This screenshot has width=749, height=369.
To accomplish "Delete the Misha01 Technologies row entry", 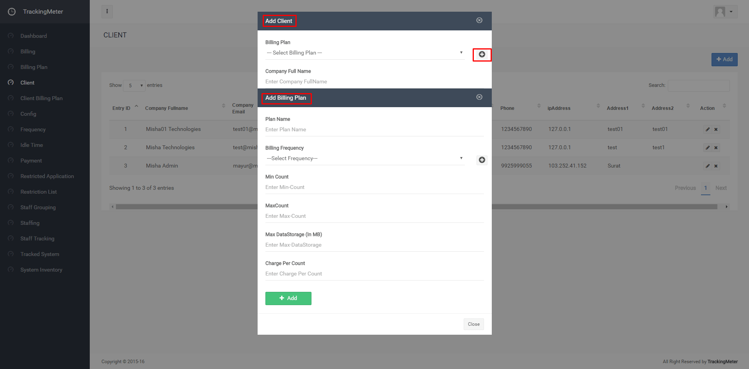I will pos(716,129).
